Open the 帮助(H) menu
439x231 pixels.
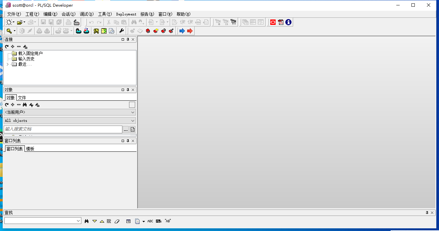pyautogui.click(x=184, y=14)
